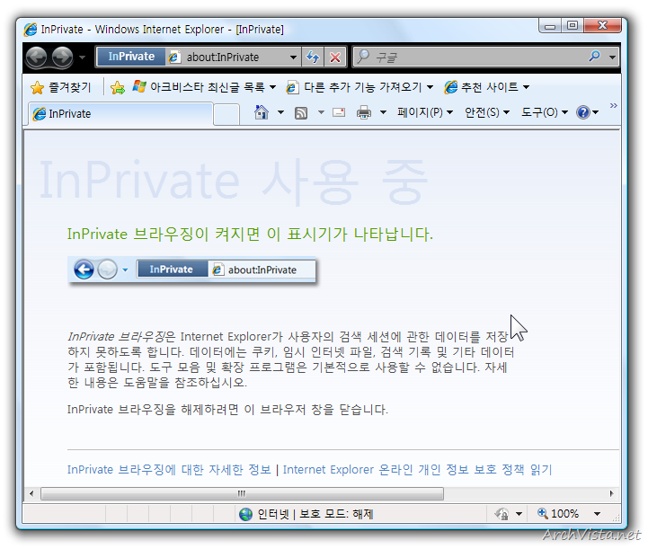Open 아크비스타 최신글 목록 feed
648x549 pixels.
[x=204, y=87]
